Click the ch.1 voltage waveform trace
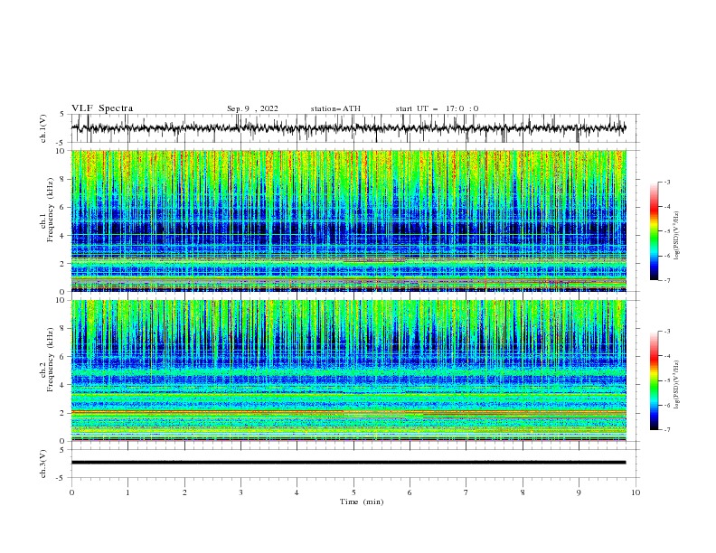The height and width of the screenshot is (553, 716). click(x=348, y=128)
